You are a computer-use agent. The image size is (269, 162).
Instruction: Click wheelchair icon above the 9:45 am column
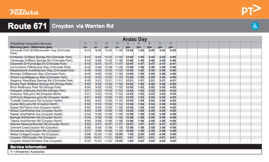coord(96,43)
